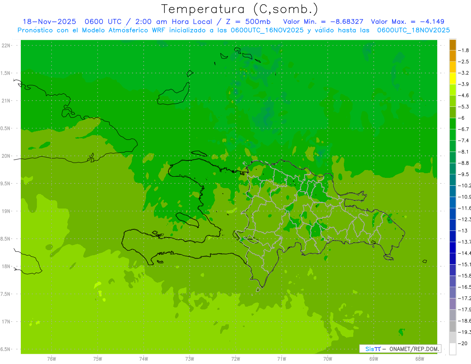Click the '17N' latitude label
This screenshot has width=471, height=364.
tap(6, 322)
